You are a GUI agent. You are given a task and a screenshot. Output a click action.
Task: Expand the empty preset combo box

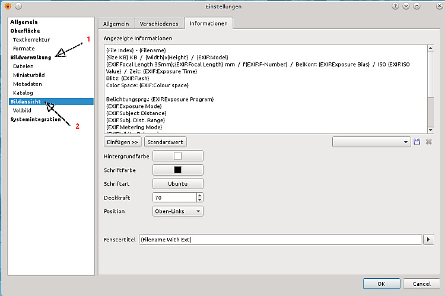[x=371, y=142]
